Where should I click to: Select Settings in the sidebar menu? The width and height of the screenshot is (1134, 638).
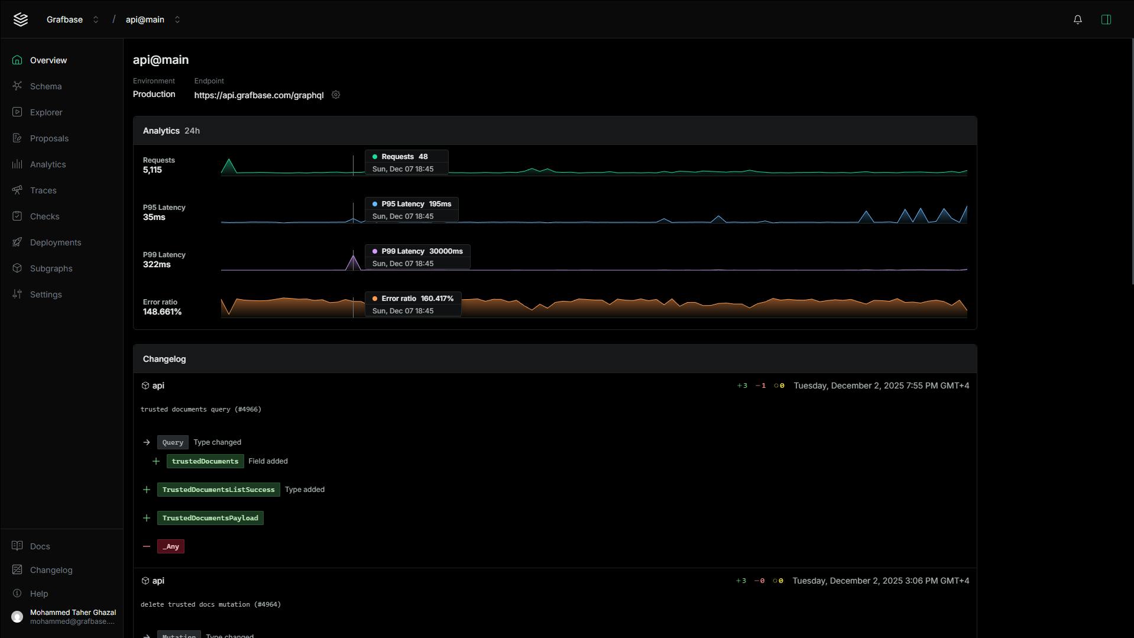[x=46, y=294]
